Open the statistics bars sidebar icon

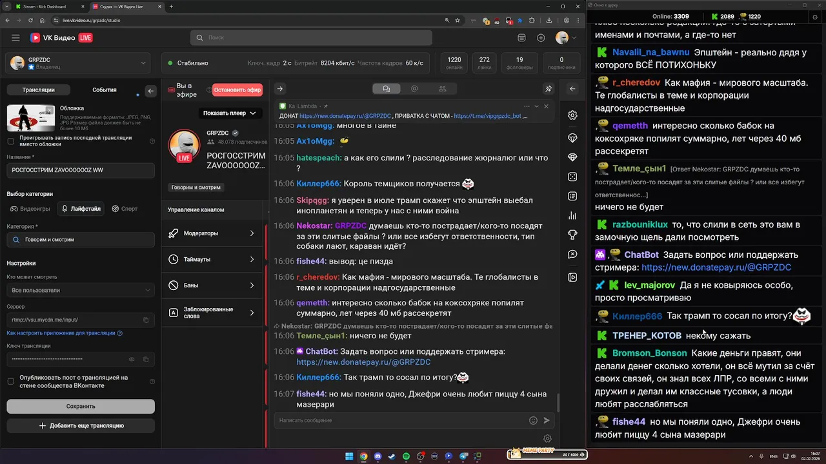pyautogui.click(x=572, y=215)
